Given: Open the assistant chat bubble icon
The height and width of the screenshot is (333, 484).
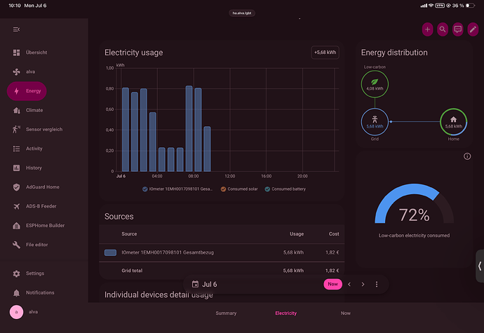Looking at the screenshot, I should pyautogui.click(x=458, y=29).
